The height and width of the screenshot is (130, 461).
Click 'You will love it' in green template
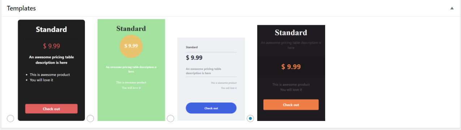(131, 88)
